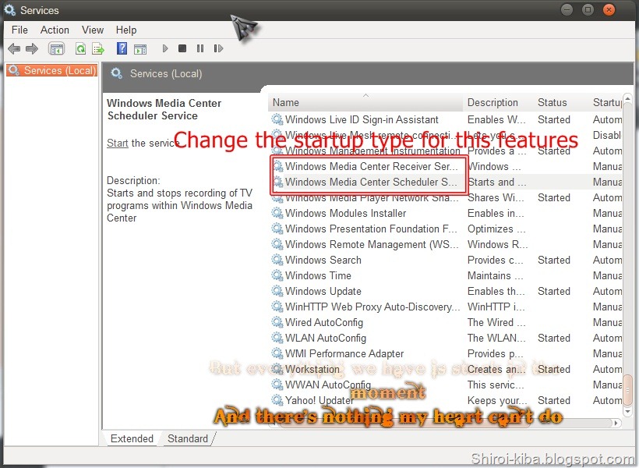Toggle the Show/Hide Console Tree icon

pyautogui.click(x=57, y=49)
